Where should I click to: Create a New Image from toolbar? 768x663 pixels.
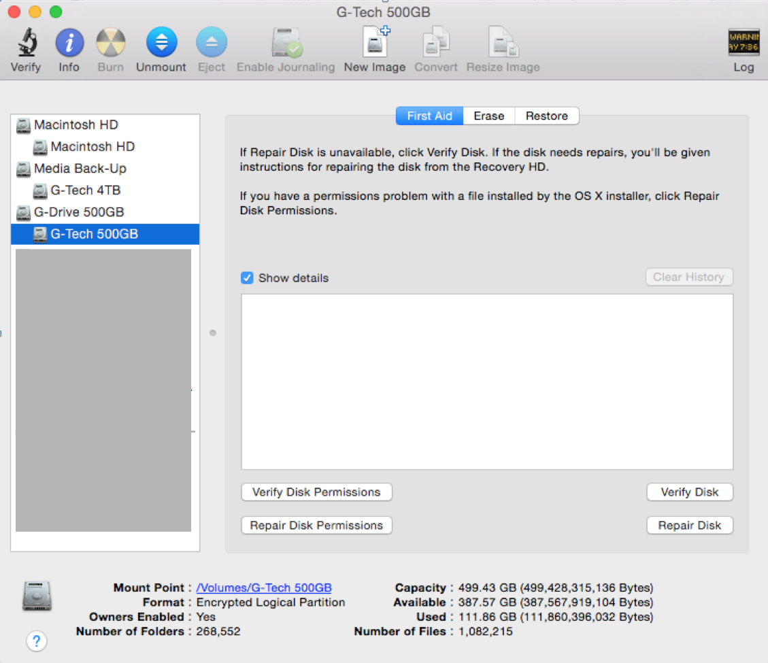click(x=375, y=41)
